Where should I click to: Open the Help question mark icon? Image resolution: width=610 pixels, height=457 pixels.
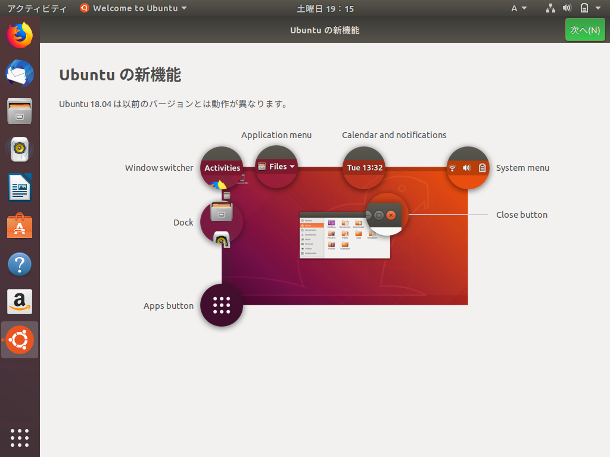(x=20, y=264)
